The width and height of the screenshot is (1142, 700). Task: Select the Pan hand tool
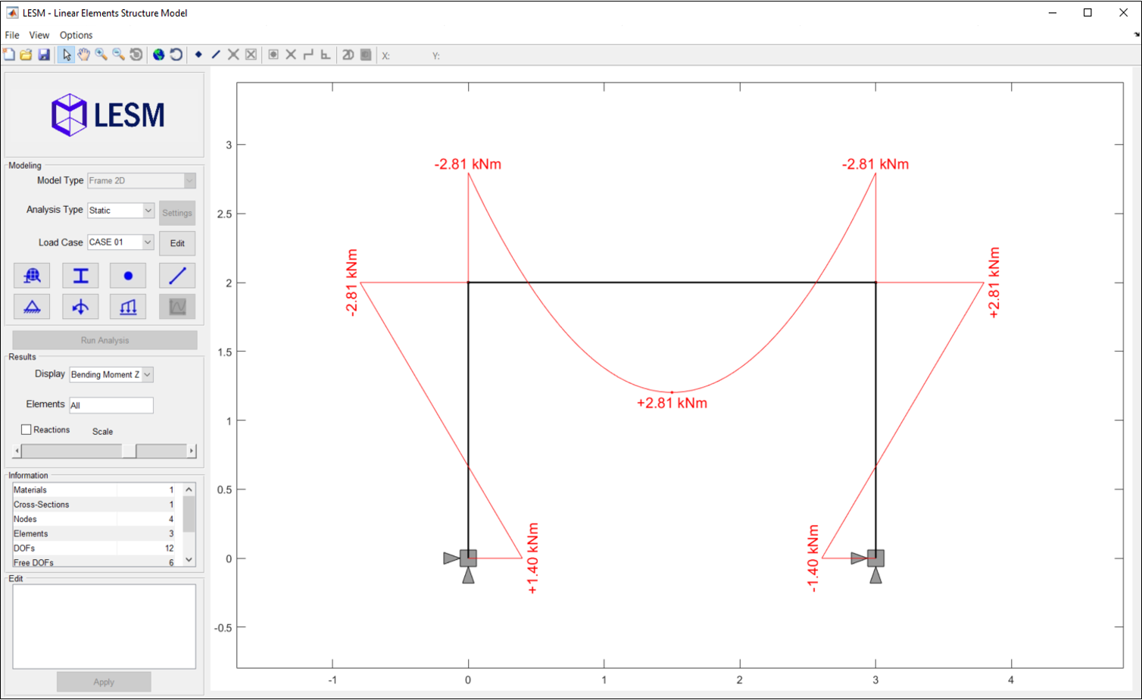(83, 55)
